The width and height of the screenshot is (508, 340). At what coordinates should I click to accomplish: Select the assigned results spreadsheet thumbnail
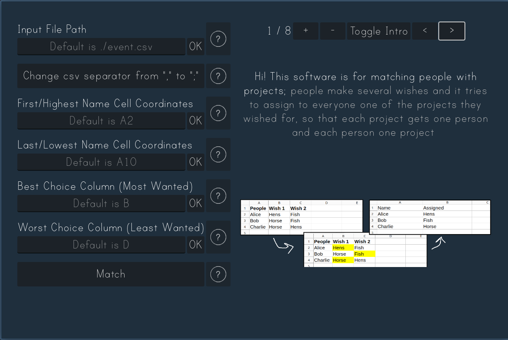(430, 217)
